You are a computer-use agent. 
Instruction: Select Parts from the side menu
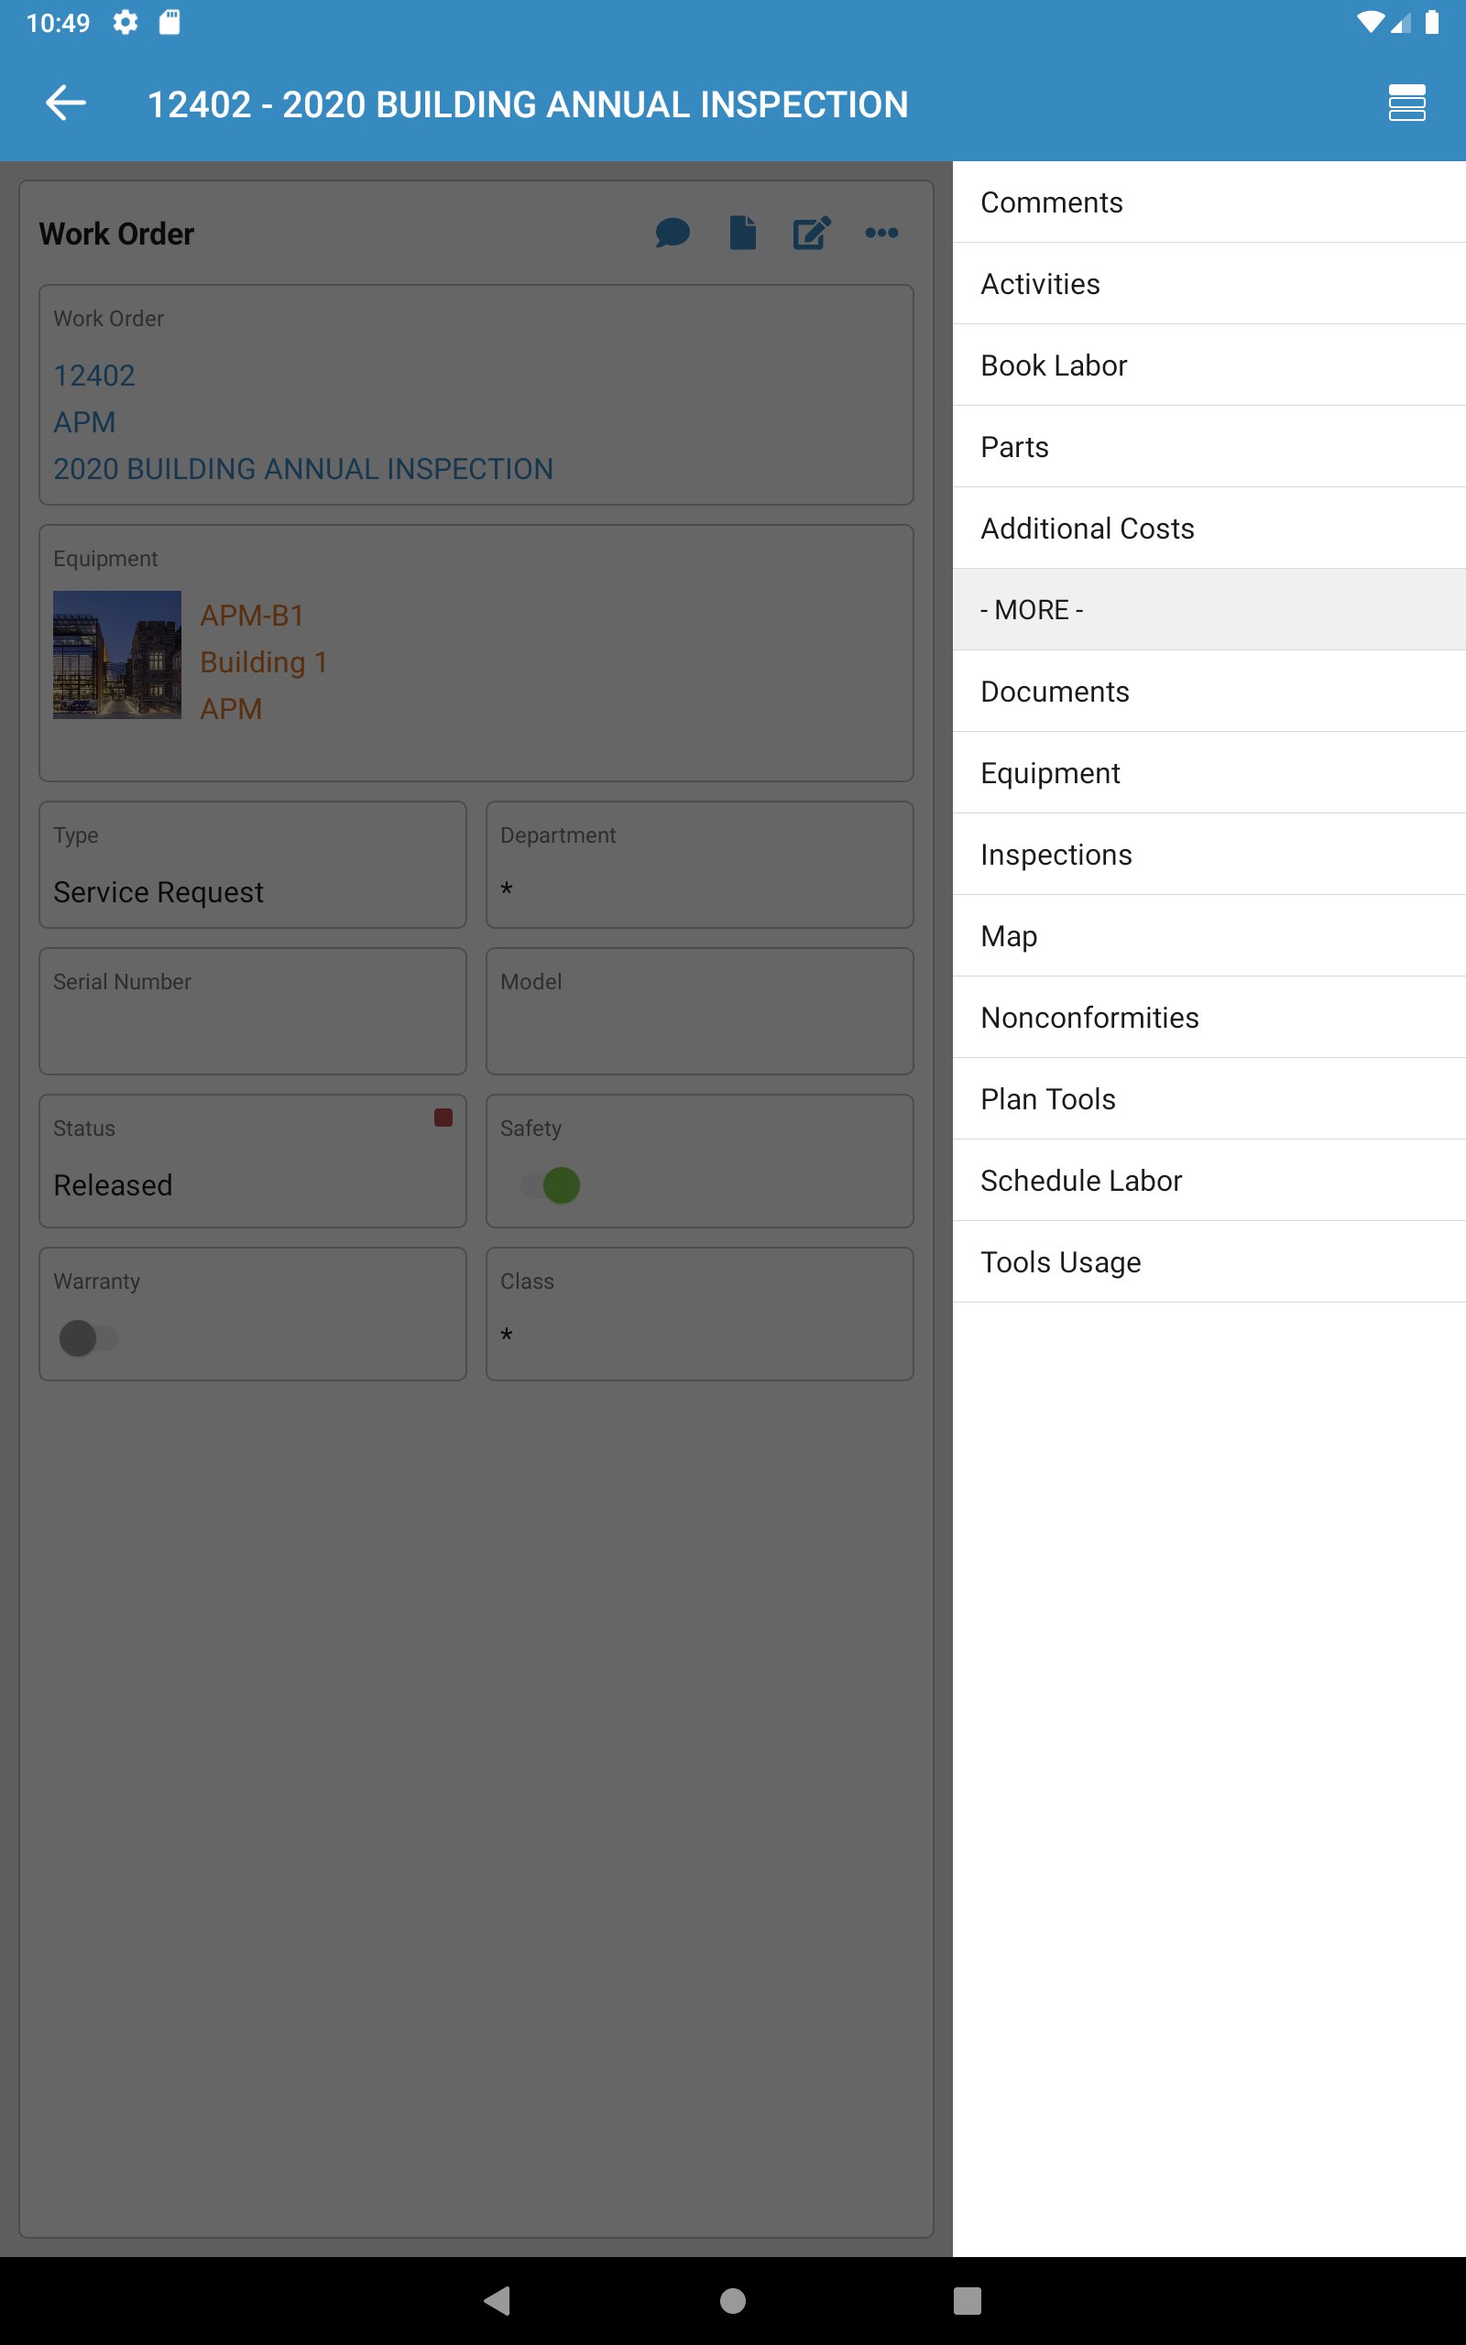coord(1014,447)
